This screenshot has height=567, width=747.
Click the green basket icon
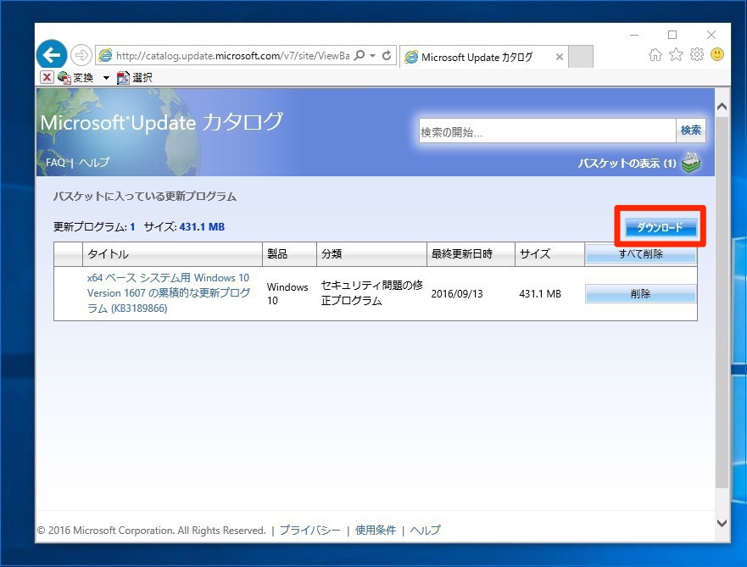tap(691, 163)
